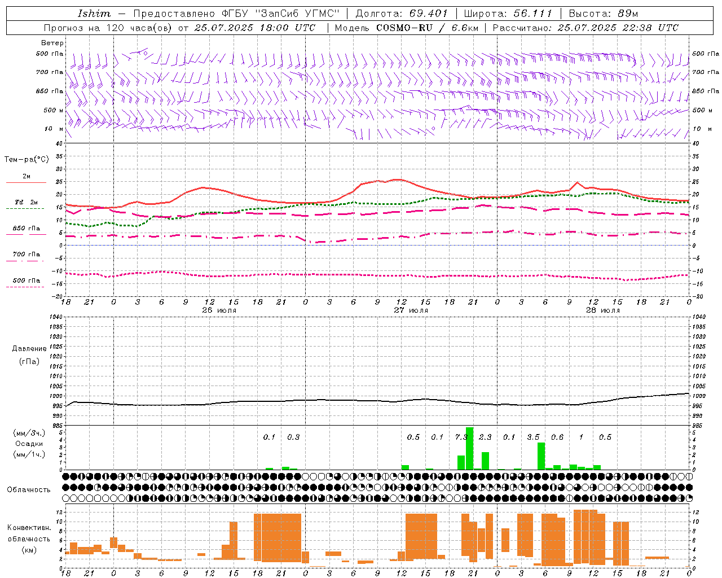Viewport: 722px width, 578px height.
Task: Click the longitude value 'Долгота: 69.401'
Action: tap(402, 14)
